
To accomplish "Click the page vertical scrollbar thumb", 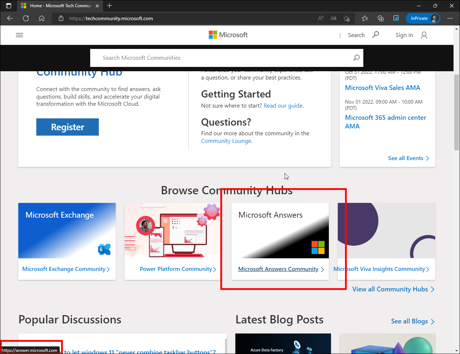I will [x=457, y=112].
